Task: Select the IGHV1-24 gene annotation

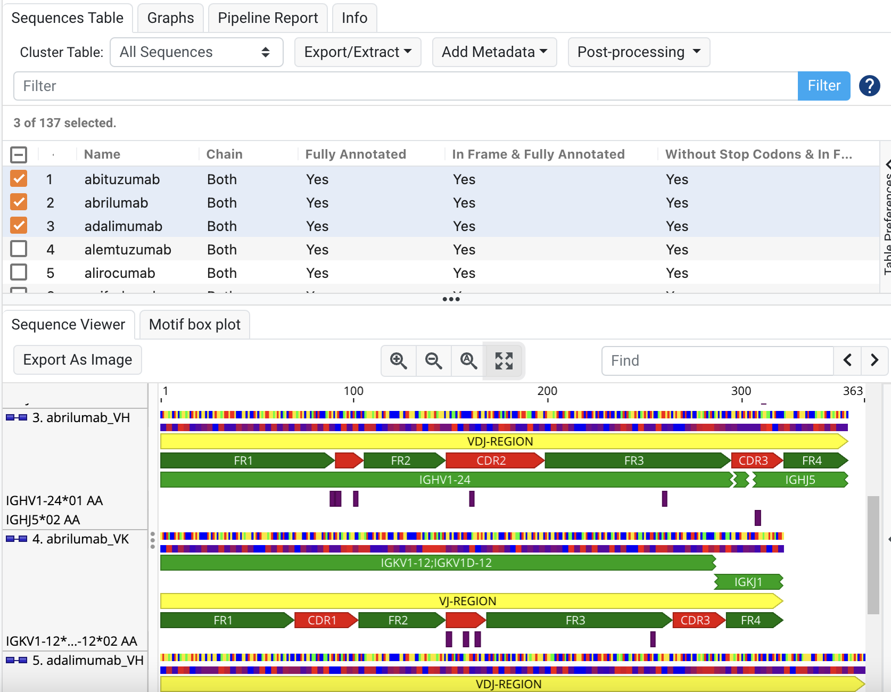Action: 448,480
